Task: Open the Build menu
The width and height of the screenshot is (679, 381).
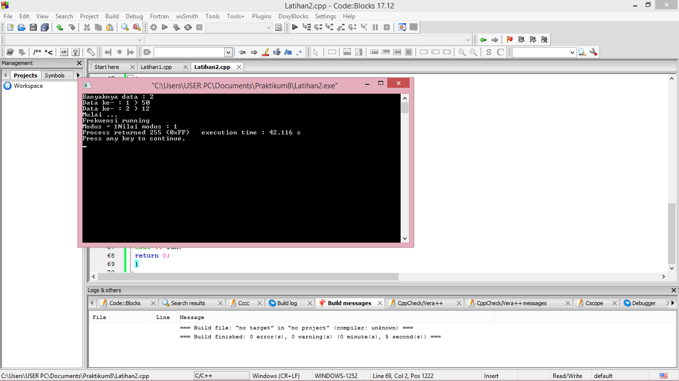Action: (x=112, y=16)
